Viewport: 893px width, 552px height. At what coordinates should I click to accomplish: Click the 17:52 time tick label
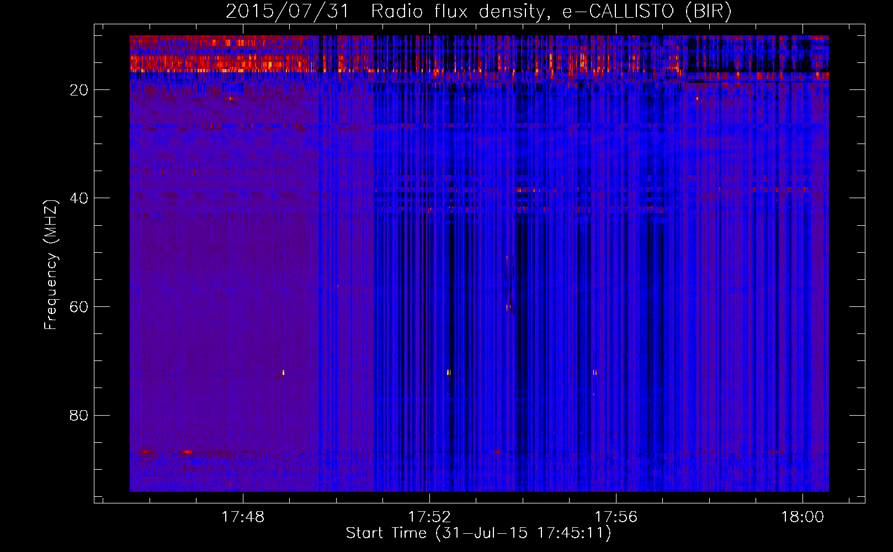[x=429, y=517]
